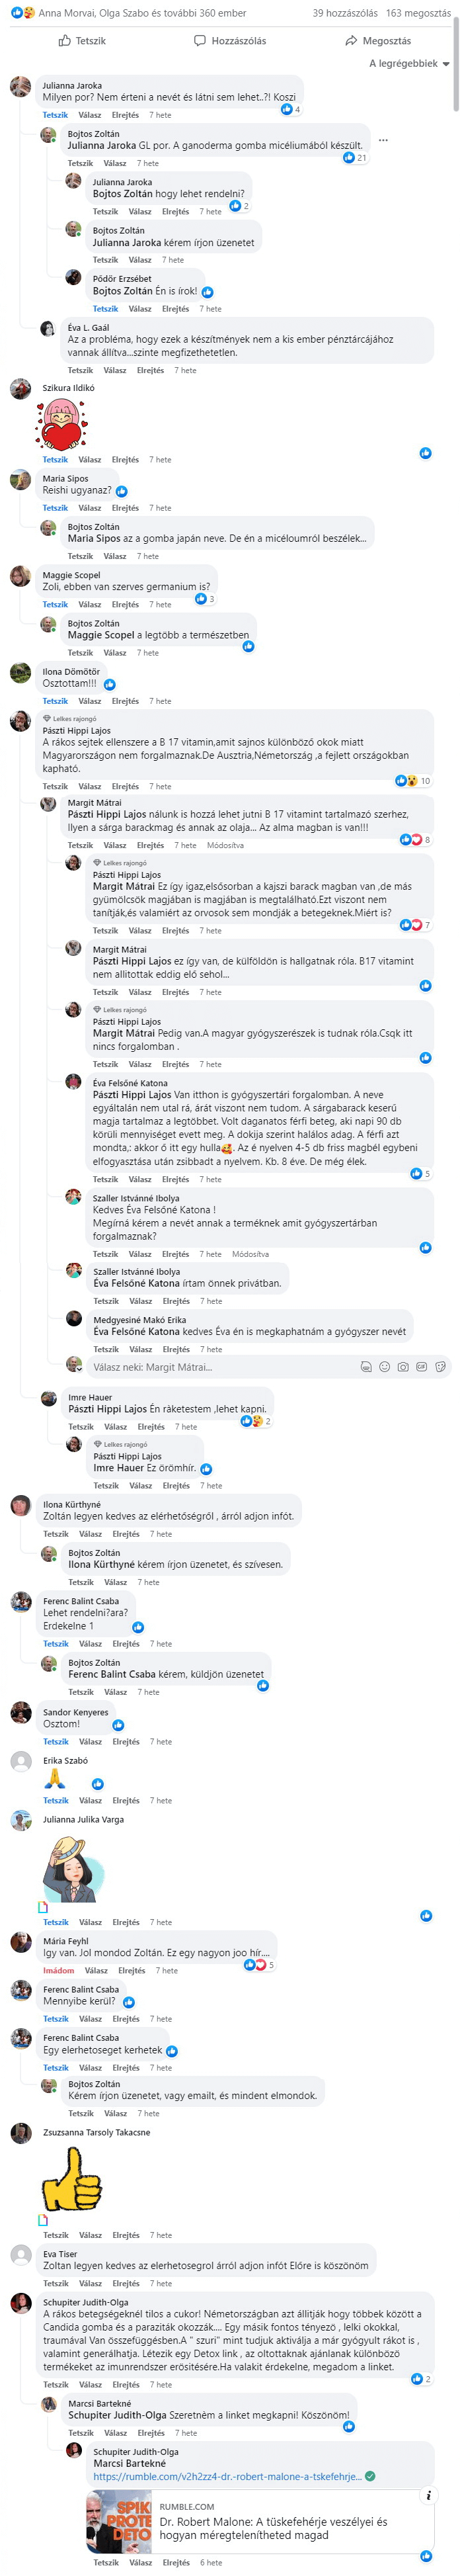
Task: Toggle the 'Imádom' reaction on Mária Feyhl's comment
Action: point(58,1970)
